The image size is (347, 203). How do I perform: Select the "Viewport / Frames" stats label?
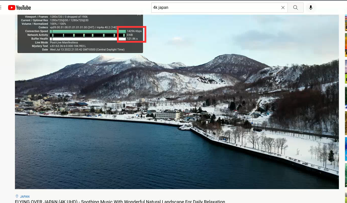(x=36, y=17)
